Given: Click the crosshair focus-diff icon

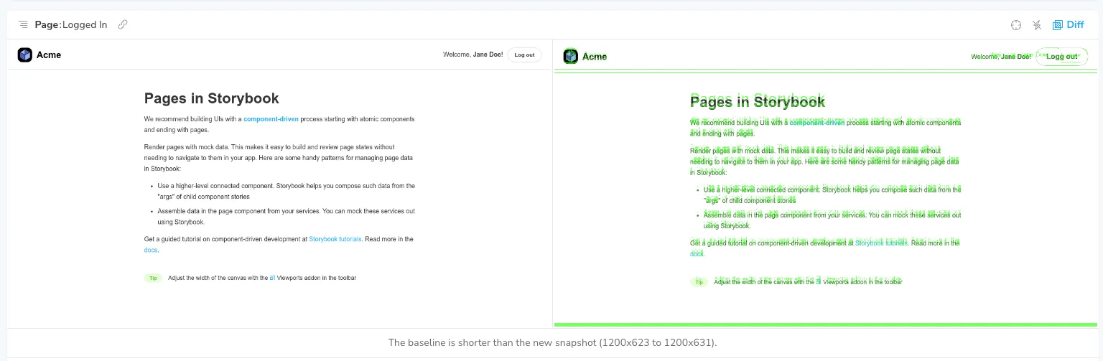Looking at the screenshot, I should 1015,25.
